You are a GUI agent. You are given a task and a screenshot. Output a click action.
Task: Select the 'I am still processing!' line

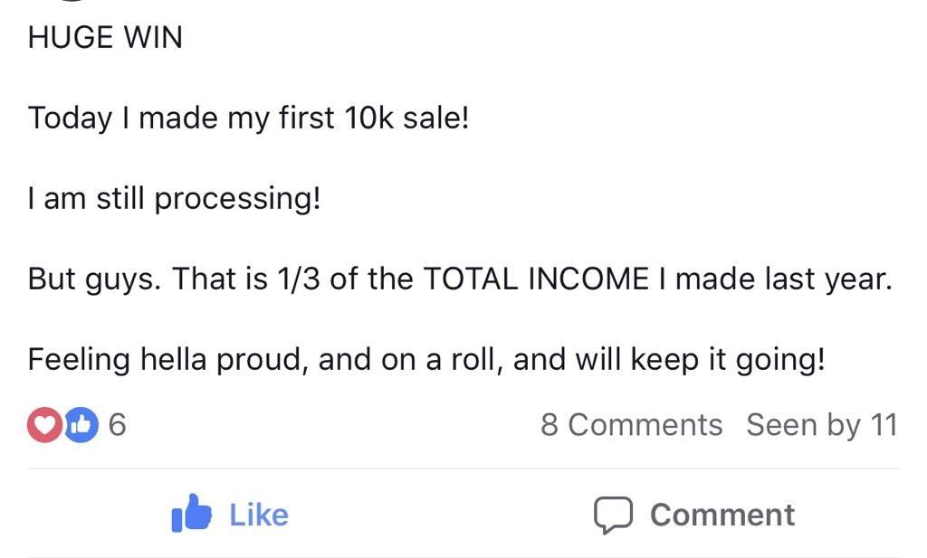tap(174, 198)
